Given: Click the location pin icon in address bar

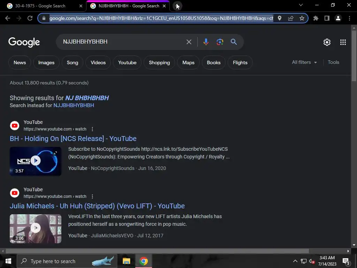Looking at the screenshot, I should point(280,18).
